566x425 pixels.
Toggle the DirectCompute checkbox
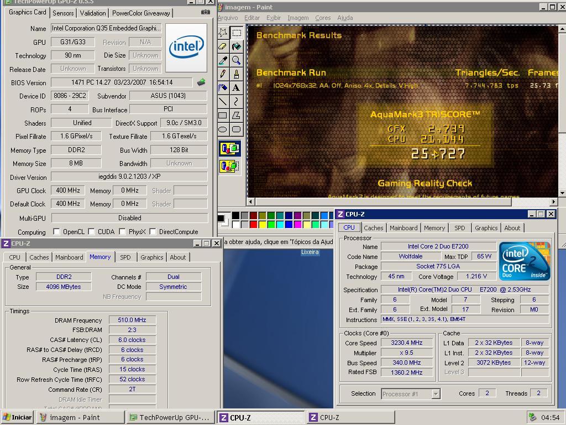point(153,232)
